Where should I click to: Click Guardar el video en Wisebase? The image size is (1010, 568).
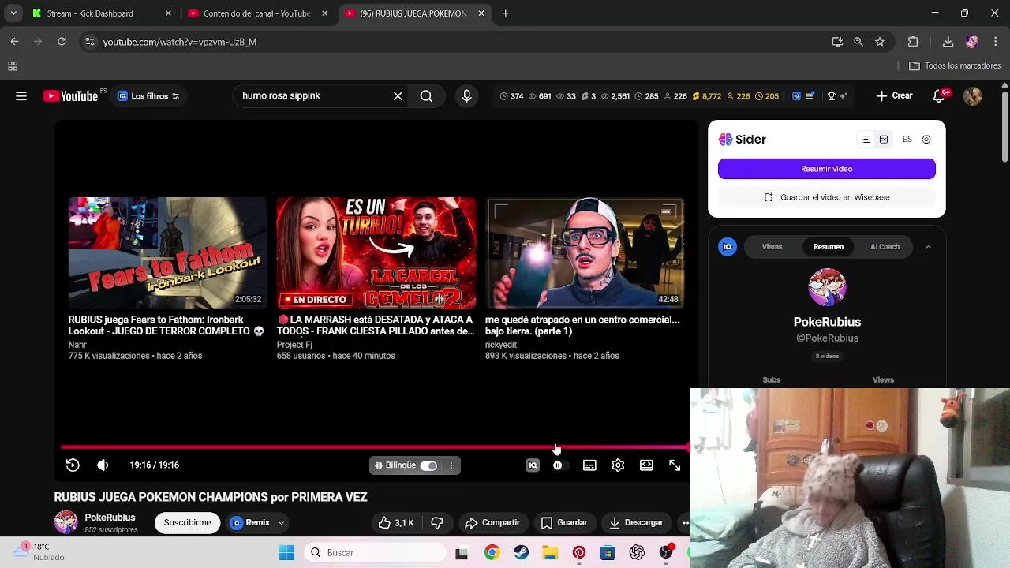[827, 197]
